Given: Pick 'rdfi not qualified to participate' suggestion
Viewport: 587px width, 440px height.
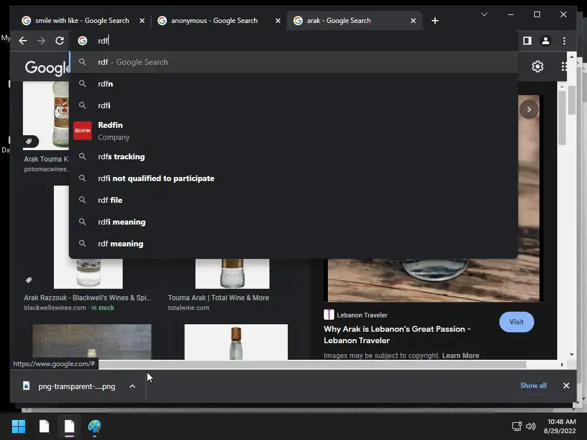Looking at the screenshot, I should pyautogui.click(x=293, y=179).
